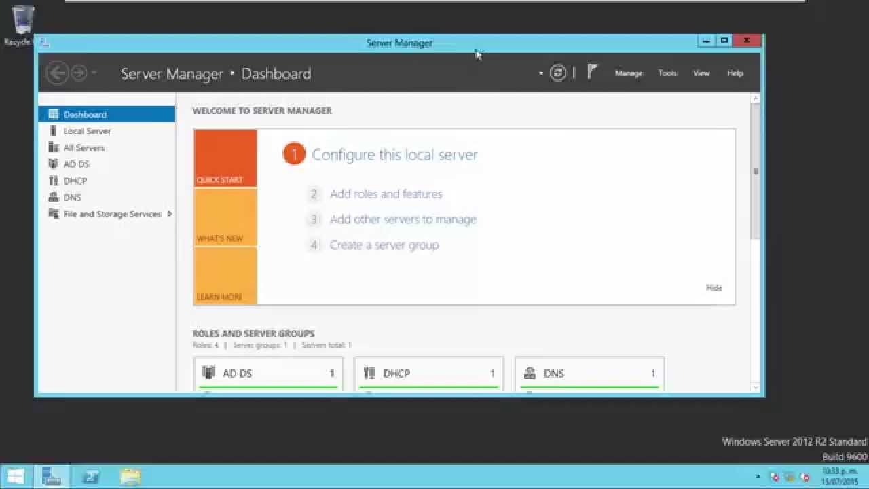Image resolution: width=869 pixels, height=489 pixels.
Task: Click Create a server group
Action: click(x=384, y=245)
